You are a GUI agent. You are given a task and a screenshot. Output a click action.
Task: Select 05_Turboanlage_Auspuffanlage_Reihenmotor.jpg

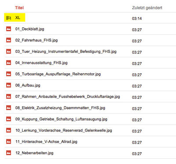click(x=58, y=74)
